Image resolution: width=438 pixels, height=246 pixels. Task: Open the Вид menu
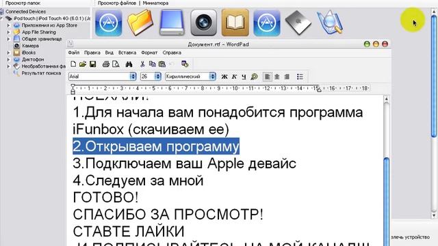point(109,53)
